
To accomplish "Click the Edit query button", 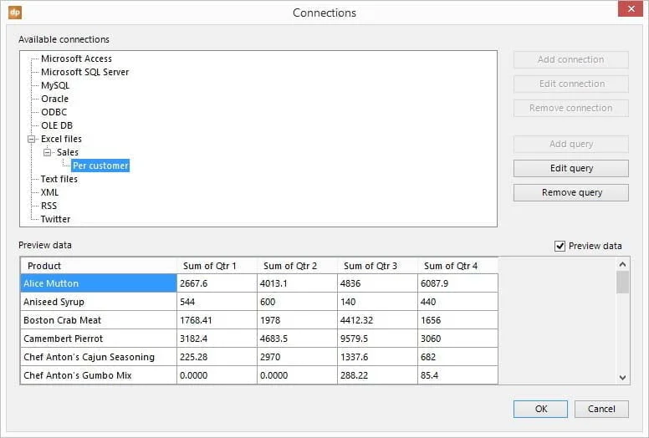I will (x=571, y=168).
